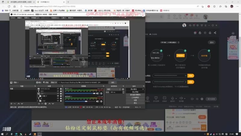Move the scene down with the down arrow
Screen dimensions: 241x136
22,104
